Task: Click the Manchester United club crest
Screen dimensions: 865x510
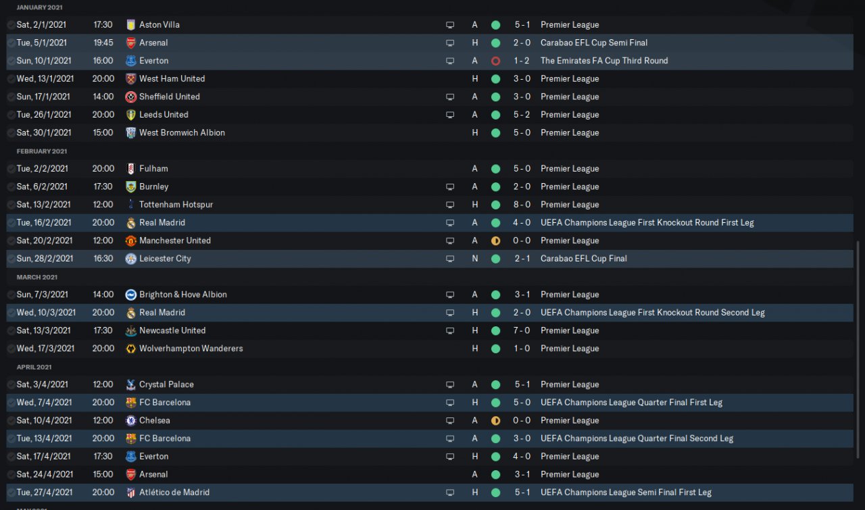Action: click(x=130, y=241)
